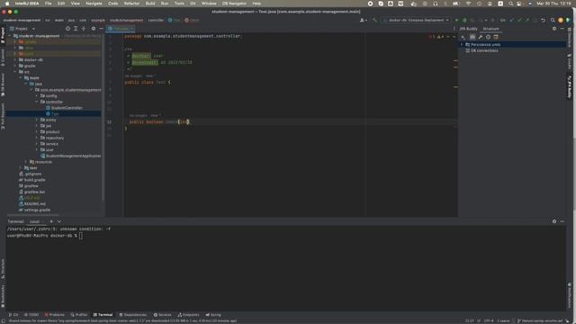This screenshot has width=576, height=324.
Task: Click the Select Opened File target icon in Project panel
Action: pos(67,29)
